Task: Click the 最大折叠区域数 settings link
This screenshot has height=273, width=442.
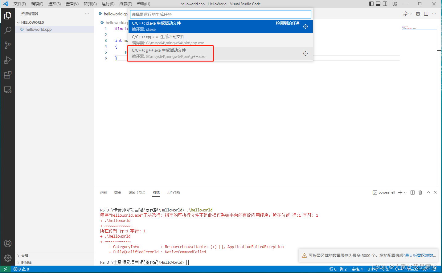Action: (420, 255)
